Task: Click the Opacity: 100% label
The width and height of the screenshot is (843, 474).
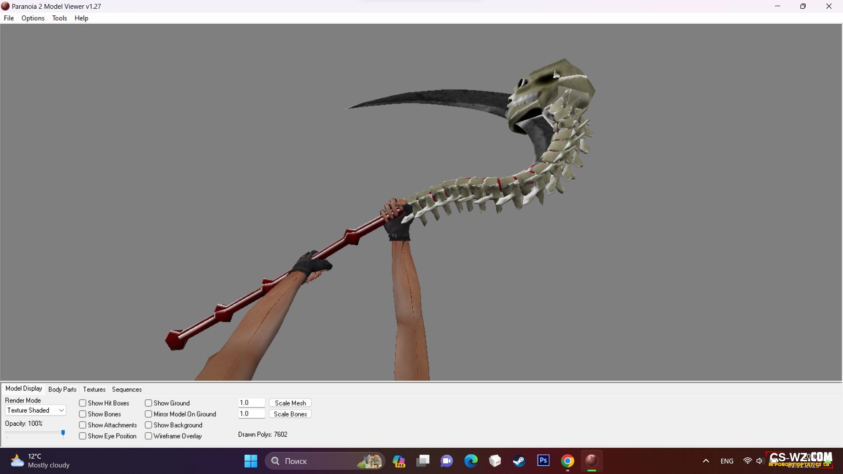Action: (x=24, y=424)
